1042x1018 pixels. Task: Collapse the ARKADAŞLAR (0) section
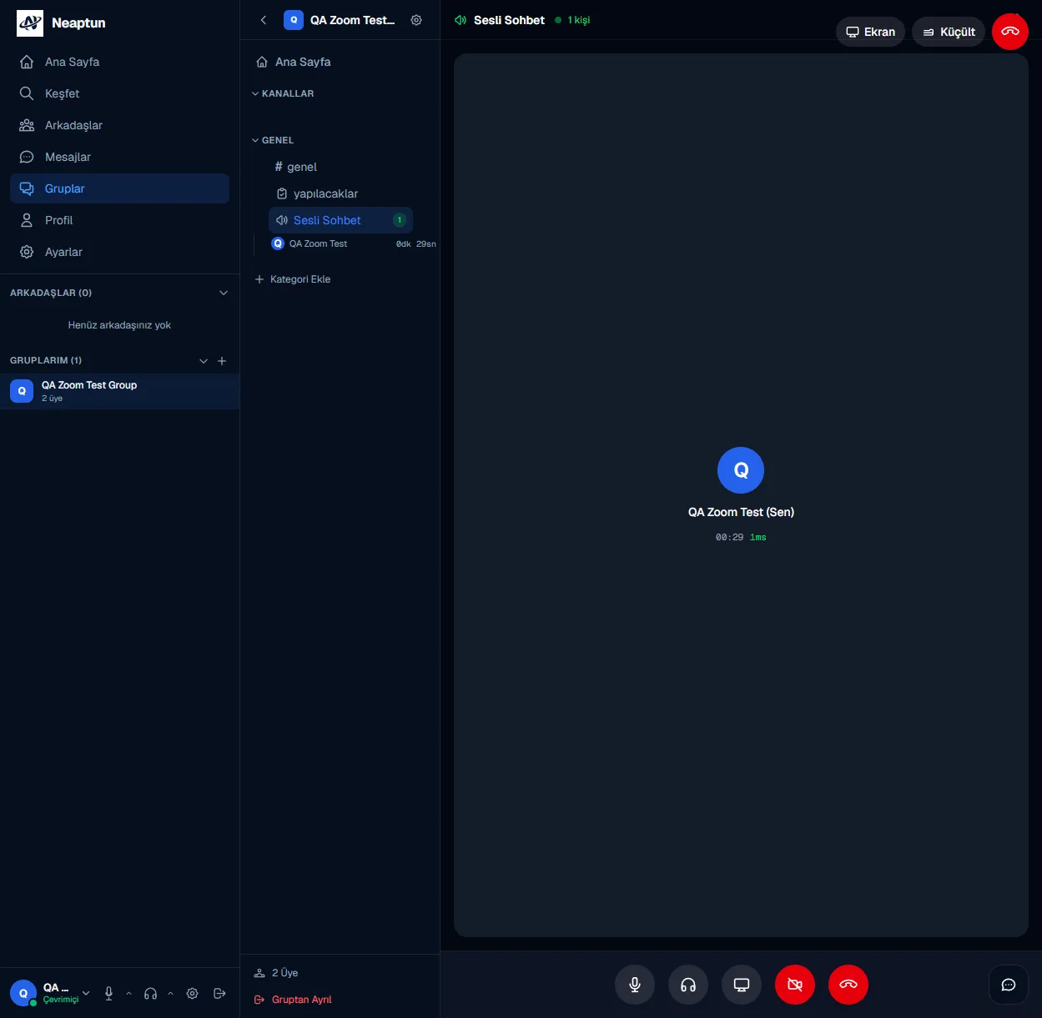pyautogui.click(x=224, y=293)
